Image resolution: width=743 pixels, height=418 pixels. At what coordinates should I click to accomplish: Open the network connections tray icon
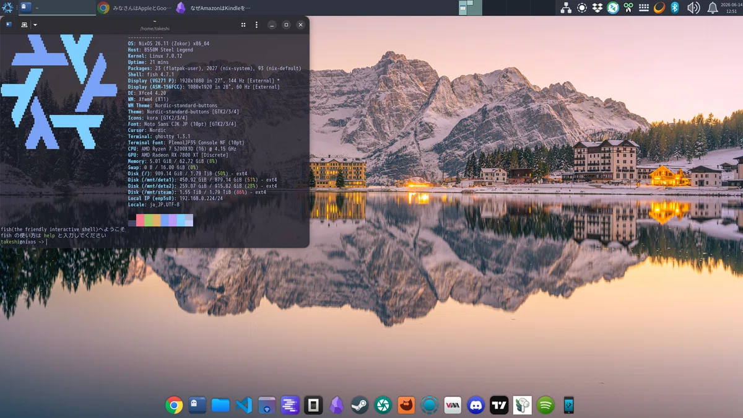(566, 8)
